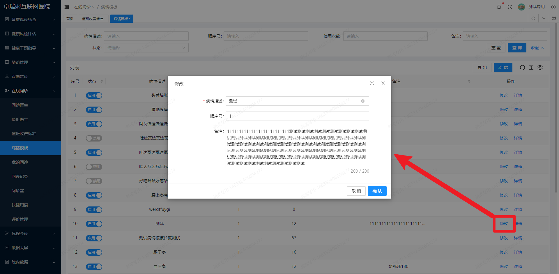Expand the 远程会诊 sidebar menu
This screenshot has height=274, width=559.
[x=20, y=234]
